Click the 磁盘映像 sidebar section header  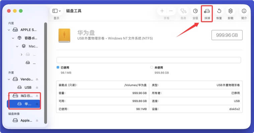coord(14,114)
